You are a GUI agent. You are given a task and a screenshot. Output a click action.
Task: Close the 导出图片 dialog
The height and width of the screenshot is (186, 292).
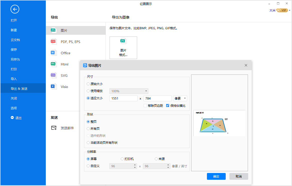pyautogui.click(x=246, y=65)
